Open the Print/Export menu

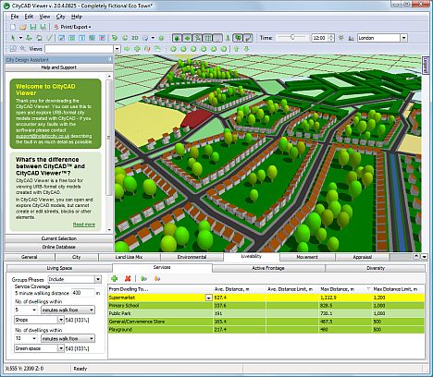(73, 27)
